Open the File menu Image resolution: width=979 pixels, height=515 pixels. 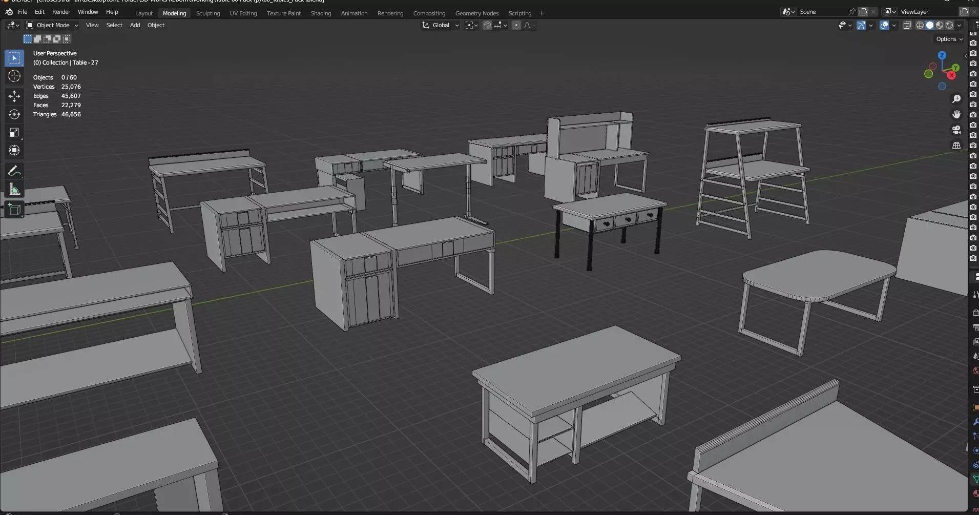click(x=23, y=12)
